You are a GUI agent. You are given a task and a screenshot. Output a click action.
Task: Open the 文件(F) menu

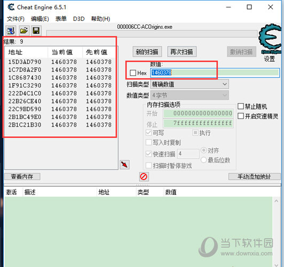coord(15,19)
